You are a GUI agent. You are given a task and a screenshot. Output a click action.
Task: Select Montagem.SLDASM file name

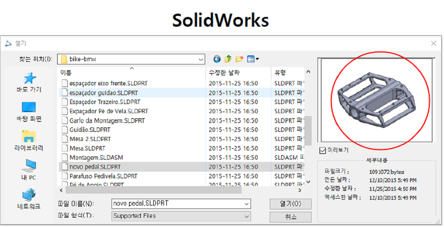(x=96, y=157)
